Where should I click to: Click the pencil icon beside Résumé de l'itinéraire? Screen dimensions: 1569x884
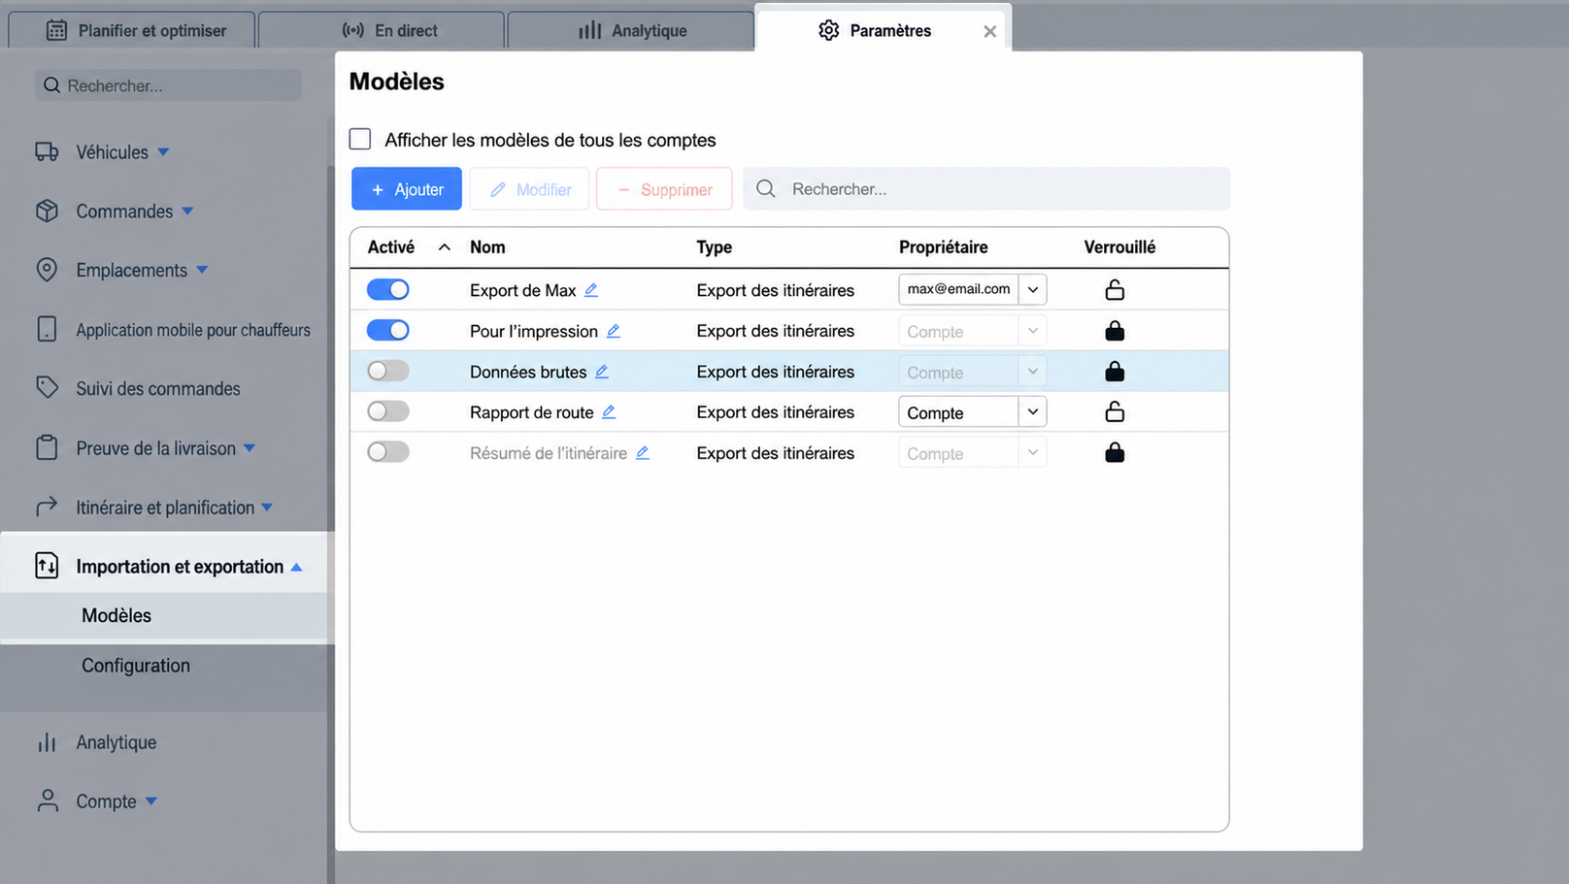[643, 453]
